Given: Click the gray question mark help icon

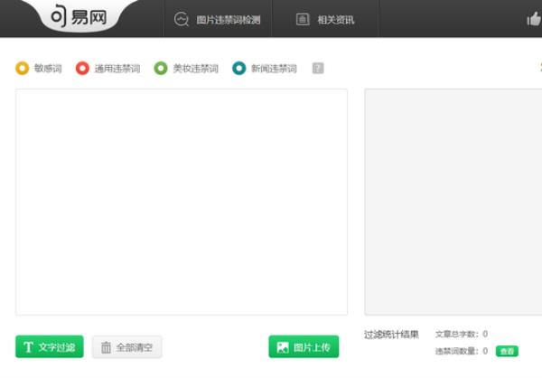Looking at the screenshot, I should pos(318,68).
